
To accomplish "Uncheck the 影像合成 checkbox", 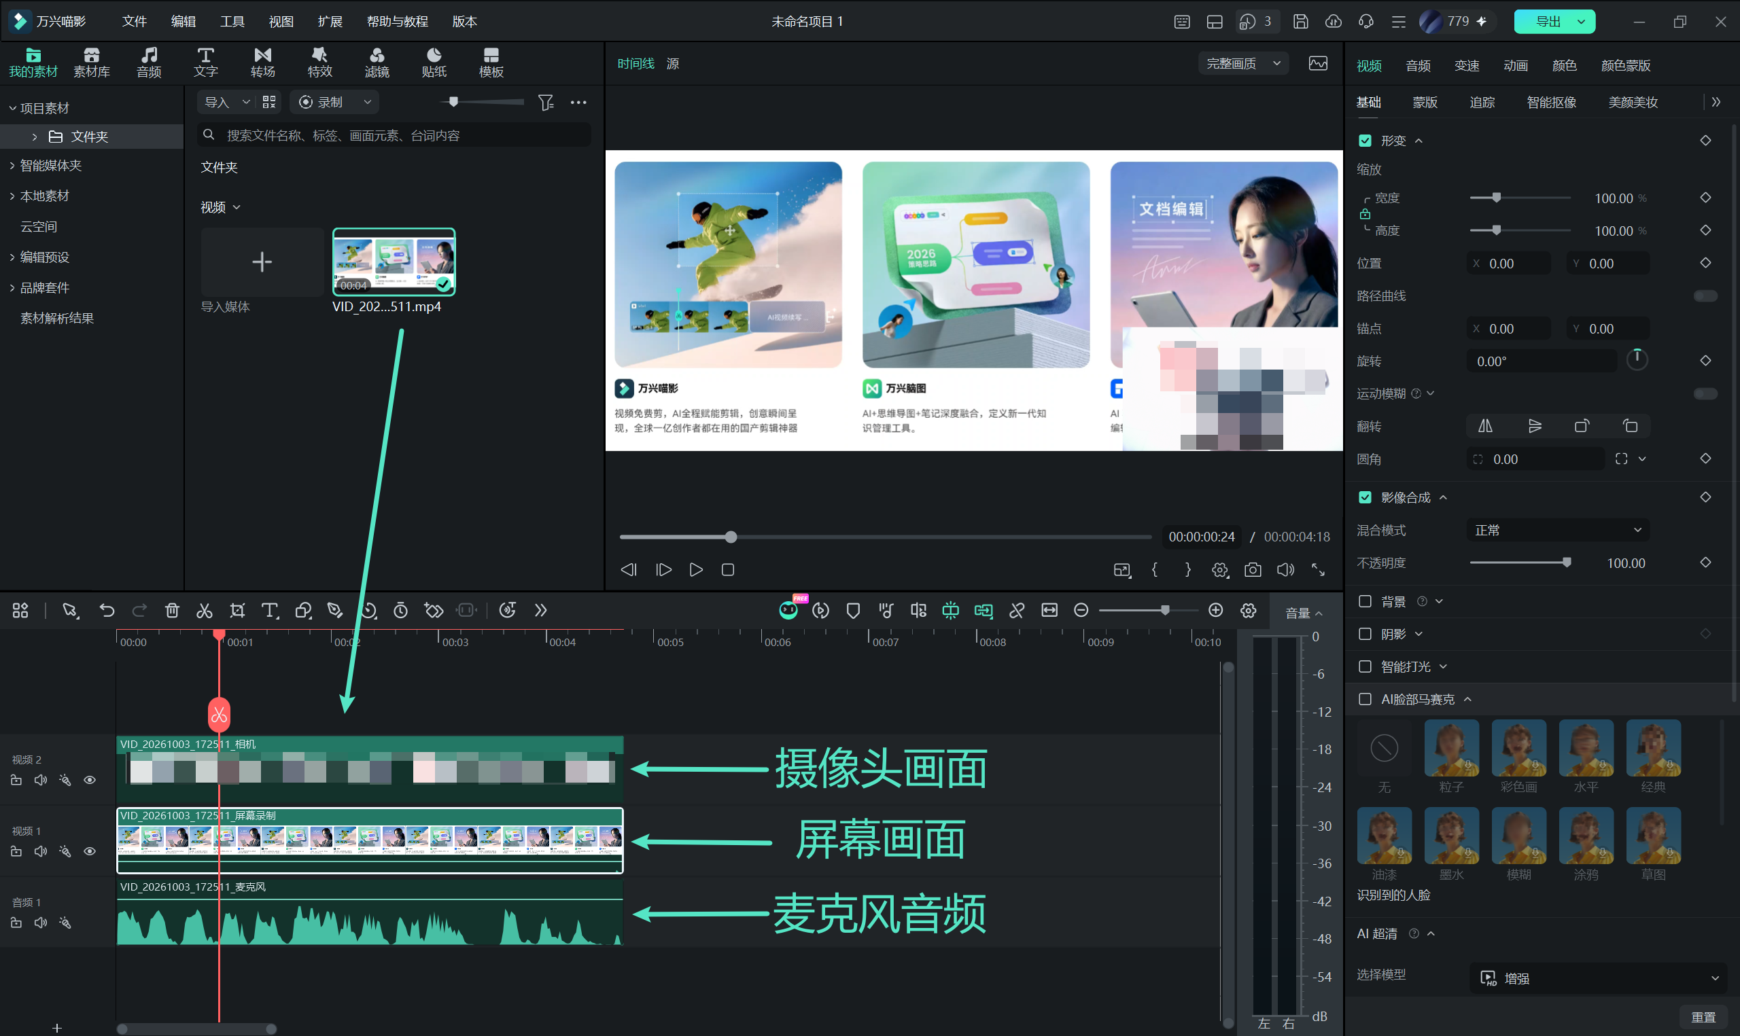I will coord(1365,498).
